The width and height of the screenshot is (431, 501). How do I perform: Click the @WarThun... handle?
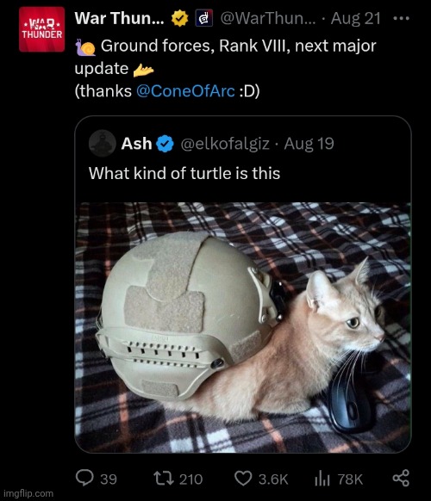click(268, 19)
